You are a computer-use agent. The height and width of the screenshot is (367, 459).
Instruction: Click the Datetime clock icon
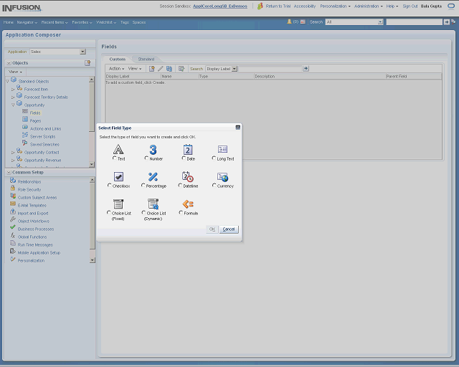click(x=188, y=176)
